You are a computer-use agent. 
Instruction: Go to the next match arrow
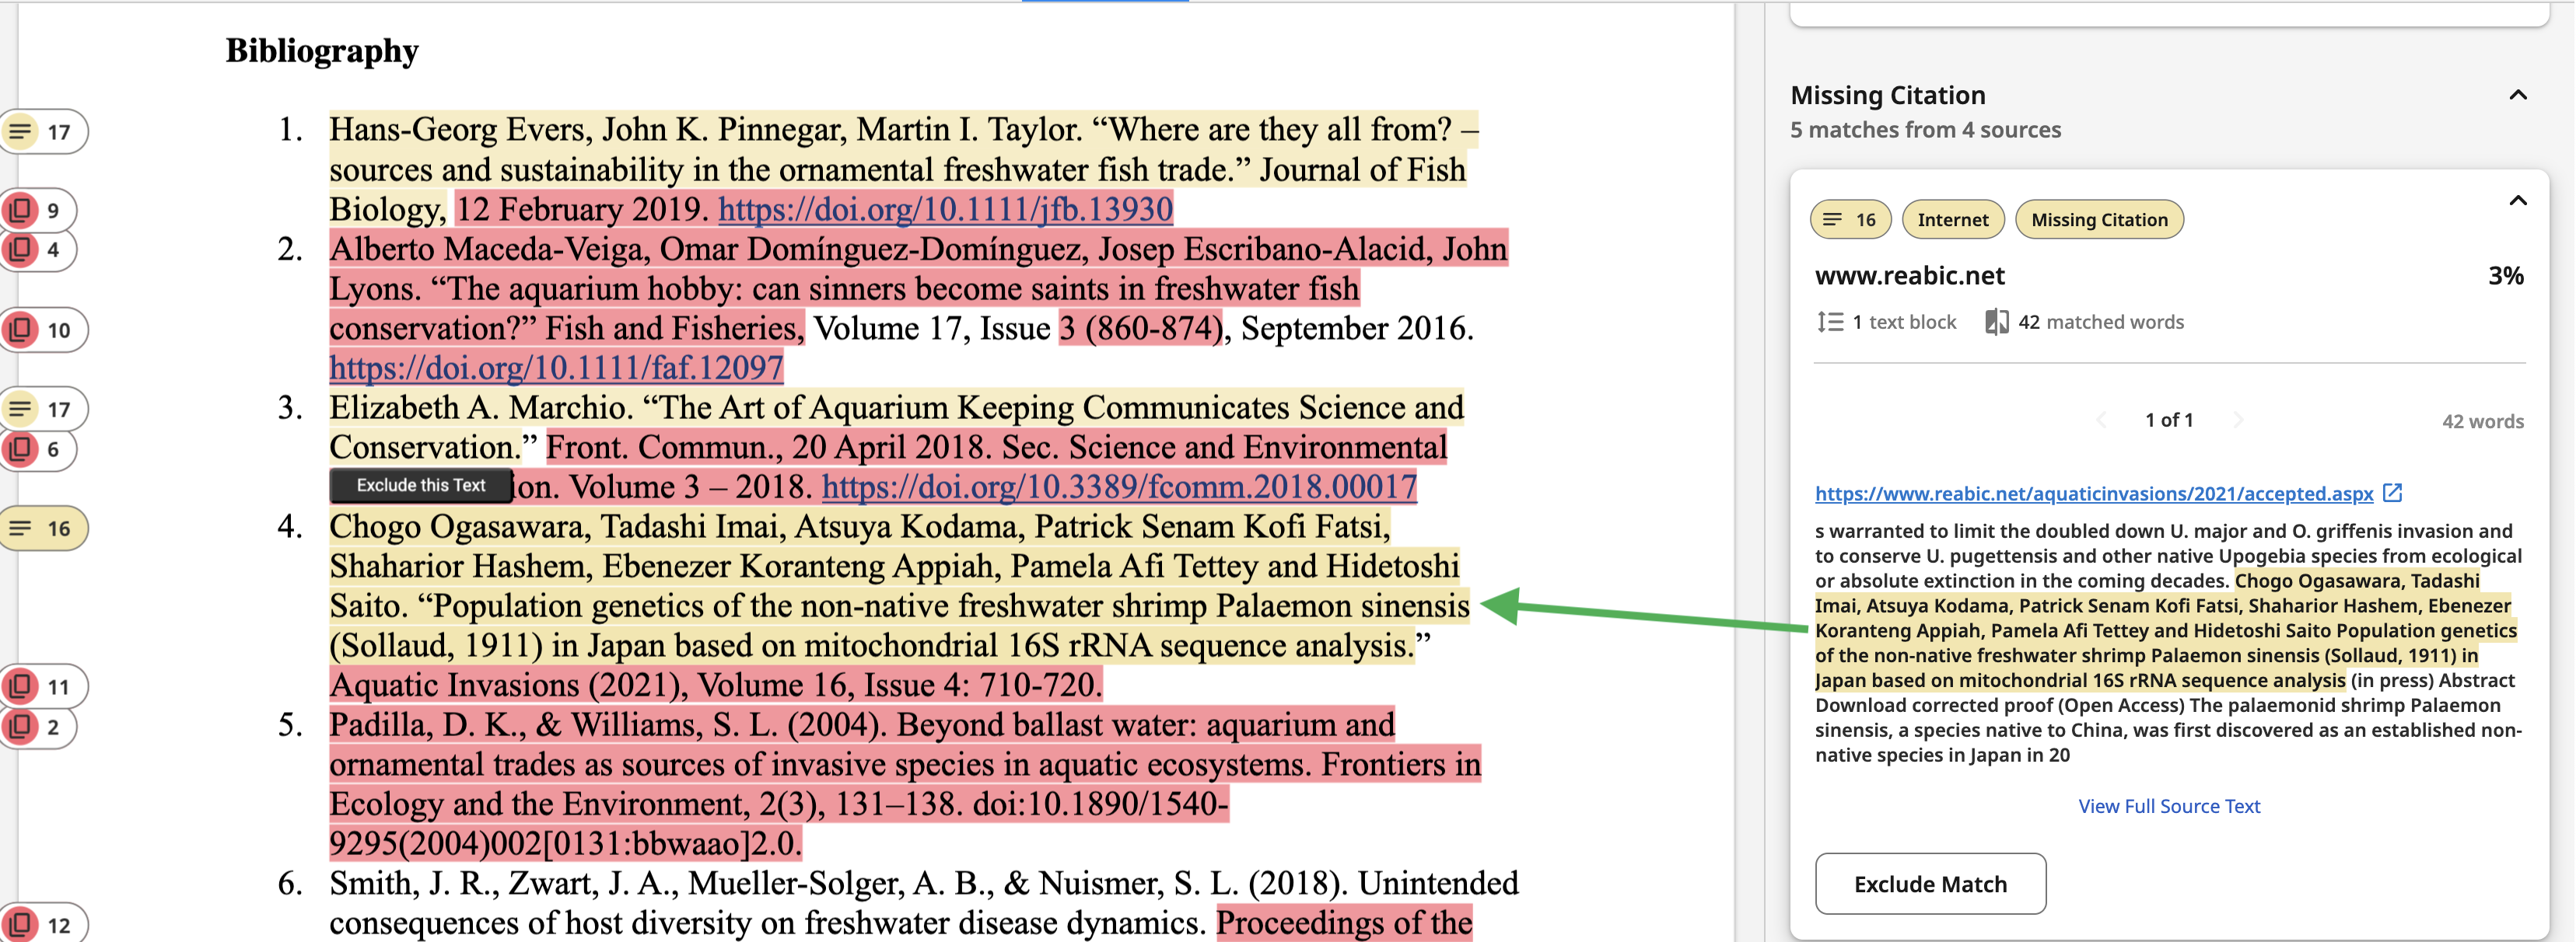pos(2238,420)
